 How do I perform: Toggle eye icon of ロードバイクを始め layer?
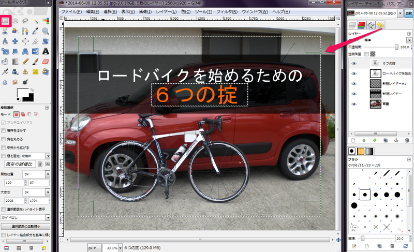coord(354,73)
